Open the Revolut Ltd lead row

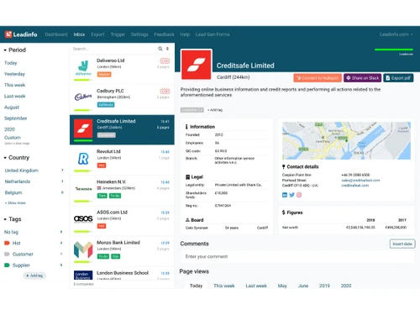(x=122, y=160)
